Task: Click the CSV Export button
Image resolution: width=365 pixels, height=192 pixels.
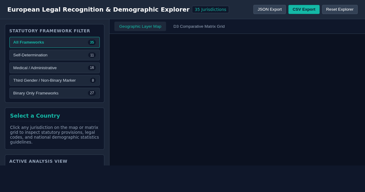Action: (304, 9)
